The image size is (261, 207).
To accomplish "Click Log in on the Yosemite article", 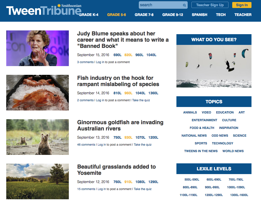I will click(x=102, y=189).
